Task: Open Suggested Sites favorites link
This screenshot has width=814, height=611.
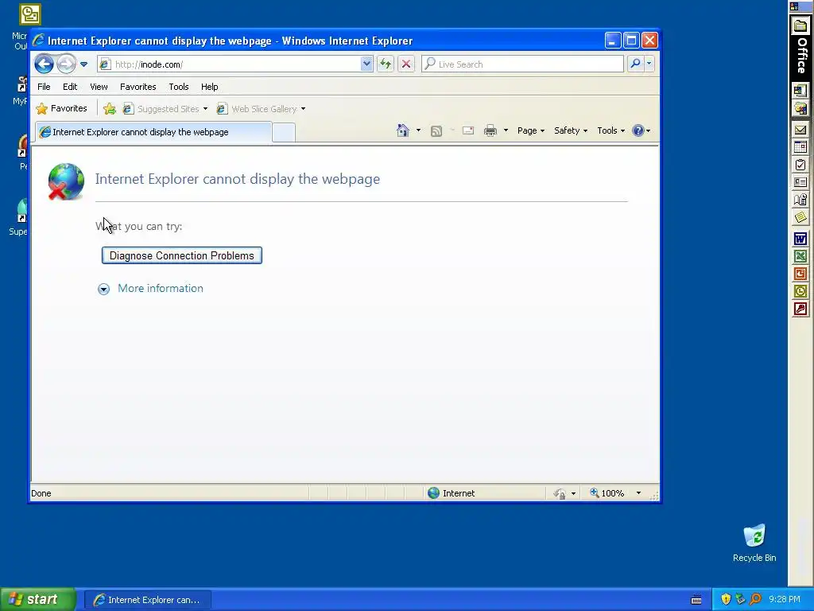Action: (165, 108)
